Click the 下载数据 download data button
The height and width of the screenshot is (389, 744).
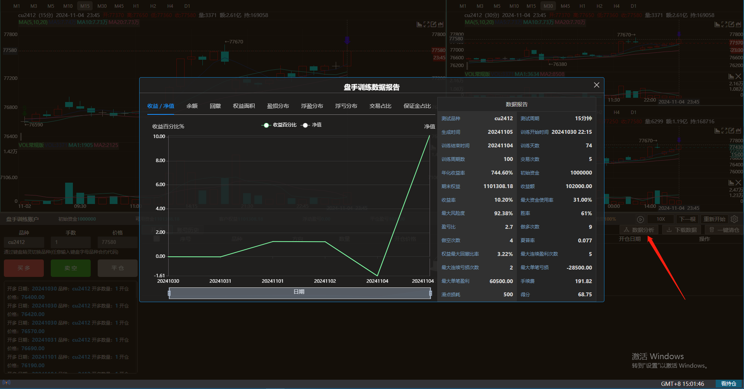coord(682,230)
